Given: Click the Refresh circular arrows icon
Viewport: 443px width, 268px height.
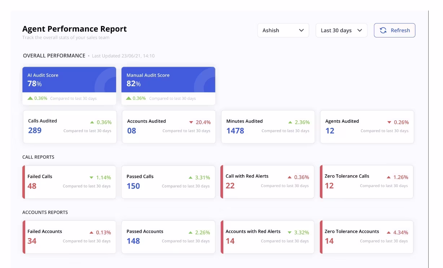Looking at the screenshot, I should click(x=383, y=30).
